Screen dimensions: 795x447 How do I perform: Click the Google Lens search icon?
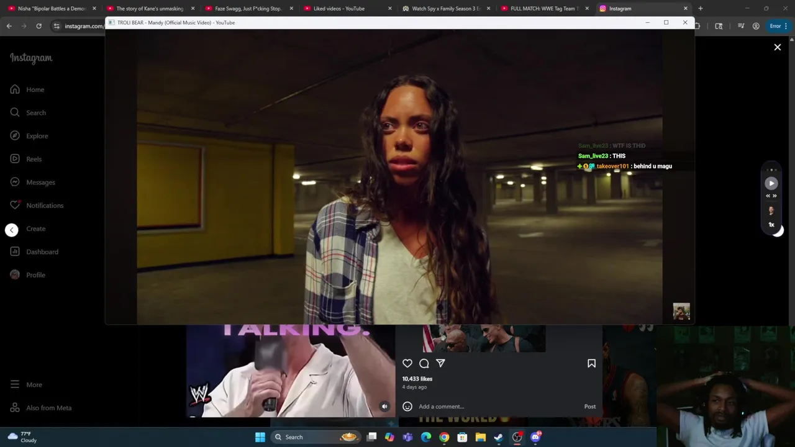click(x=719, y=26)
